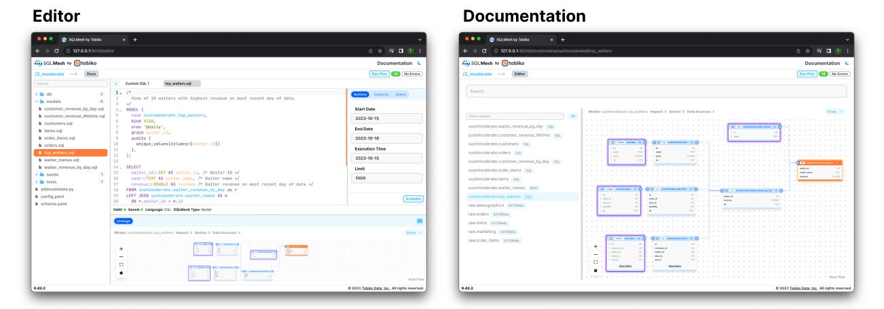Click Search box in Documentation window

pyautogui.click(x=656, y=91)
